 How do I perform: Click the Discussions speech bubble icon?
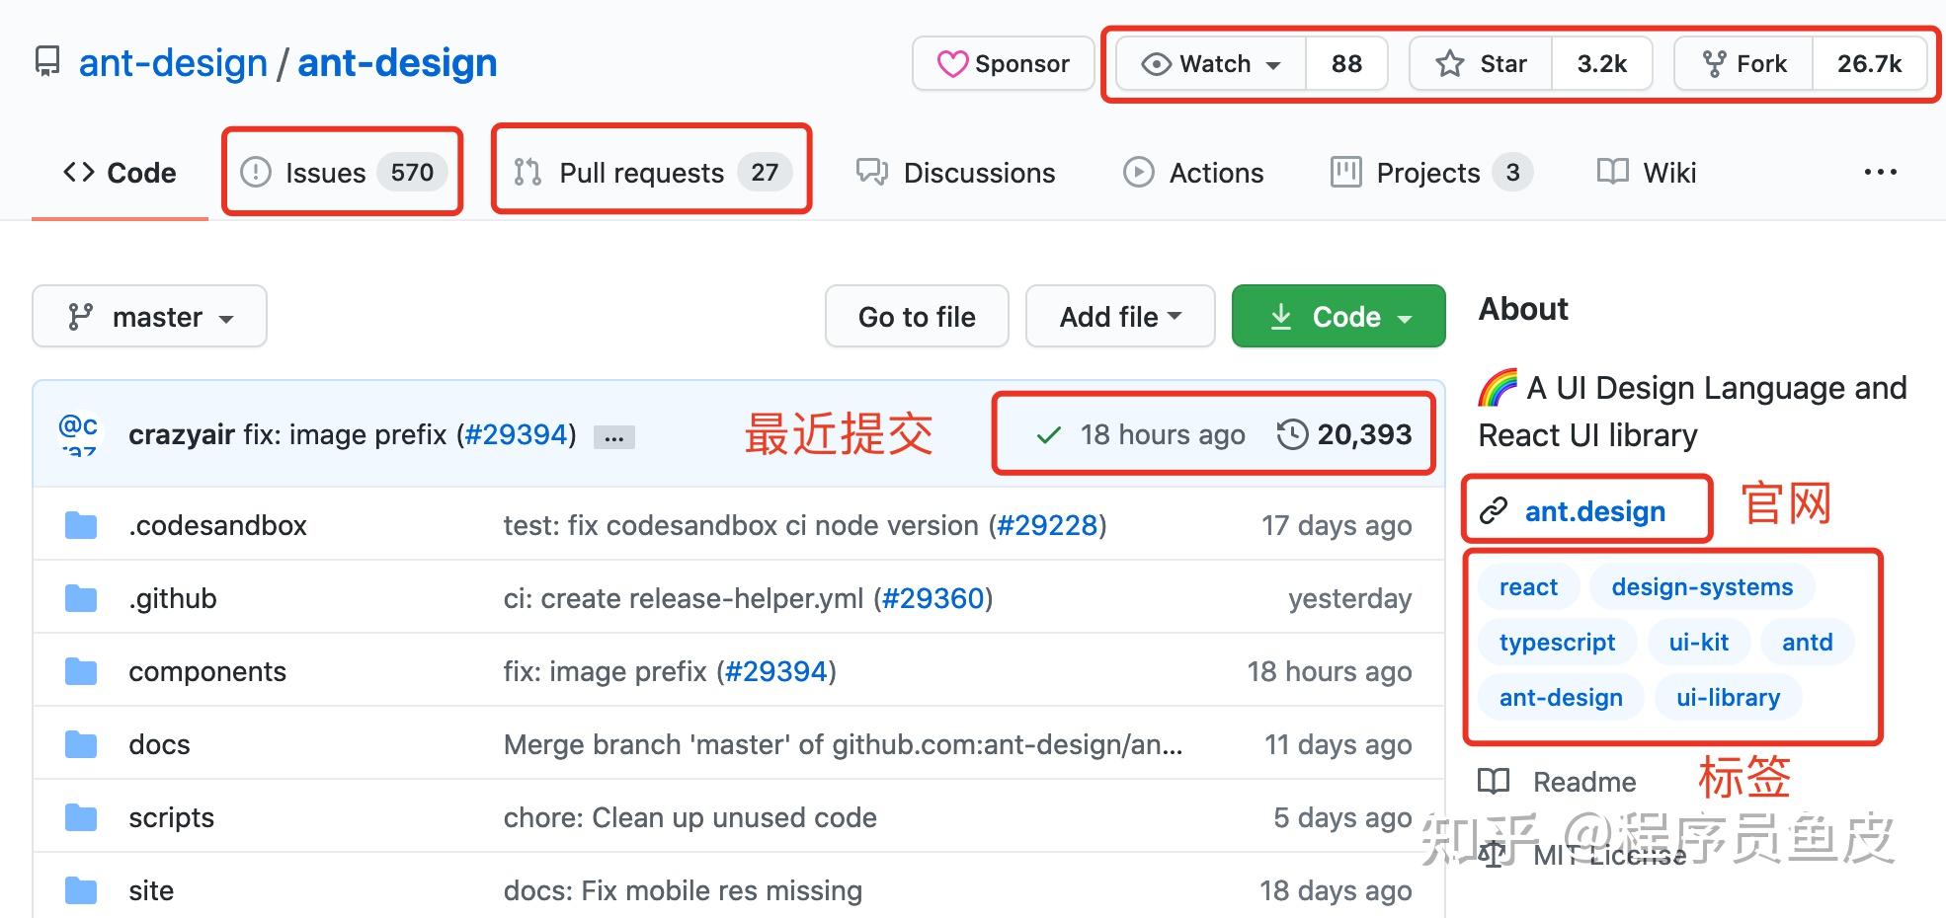pos(872,172)
